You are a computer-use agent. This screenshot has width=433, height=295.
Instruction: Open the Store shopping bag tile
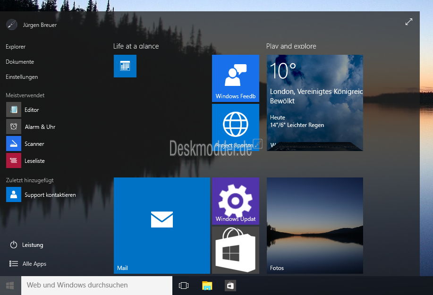pyautogui.click(x=236, y=250)
